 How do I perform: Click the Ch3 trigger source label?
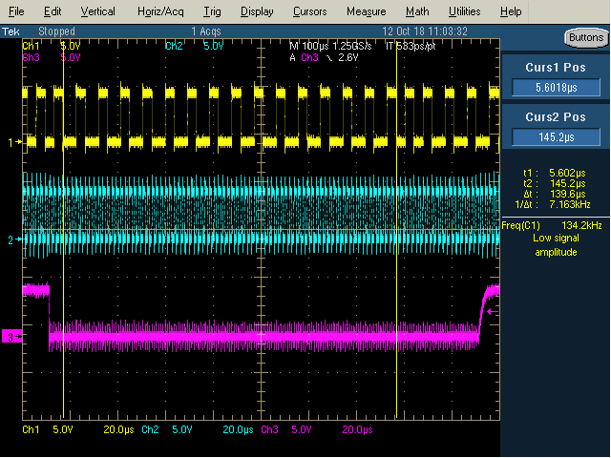[x=309, y=57]
